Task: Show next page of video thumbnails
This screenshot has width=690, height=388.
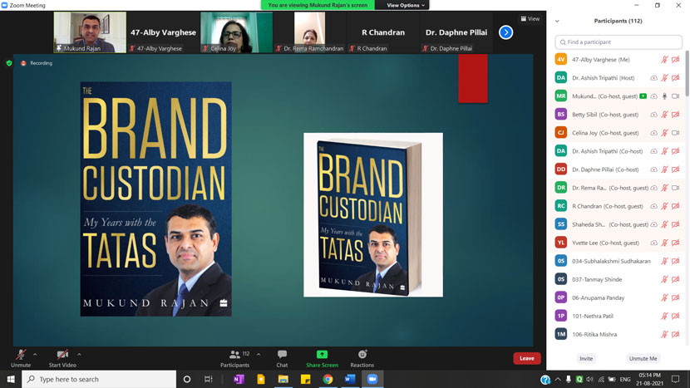Action: click(x=505, y=32)
